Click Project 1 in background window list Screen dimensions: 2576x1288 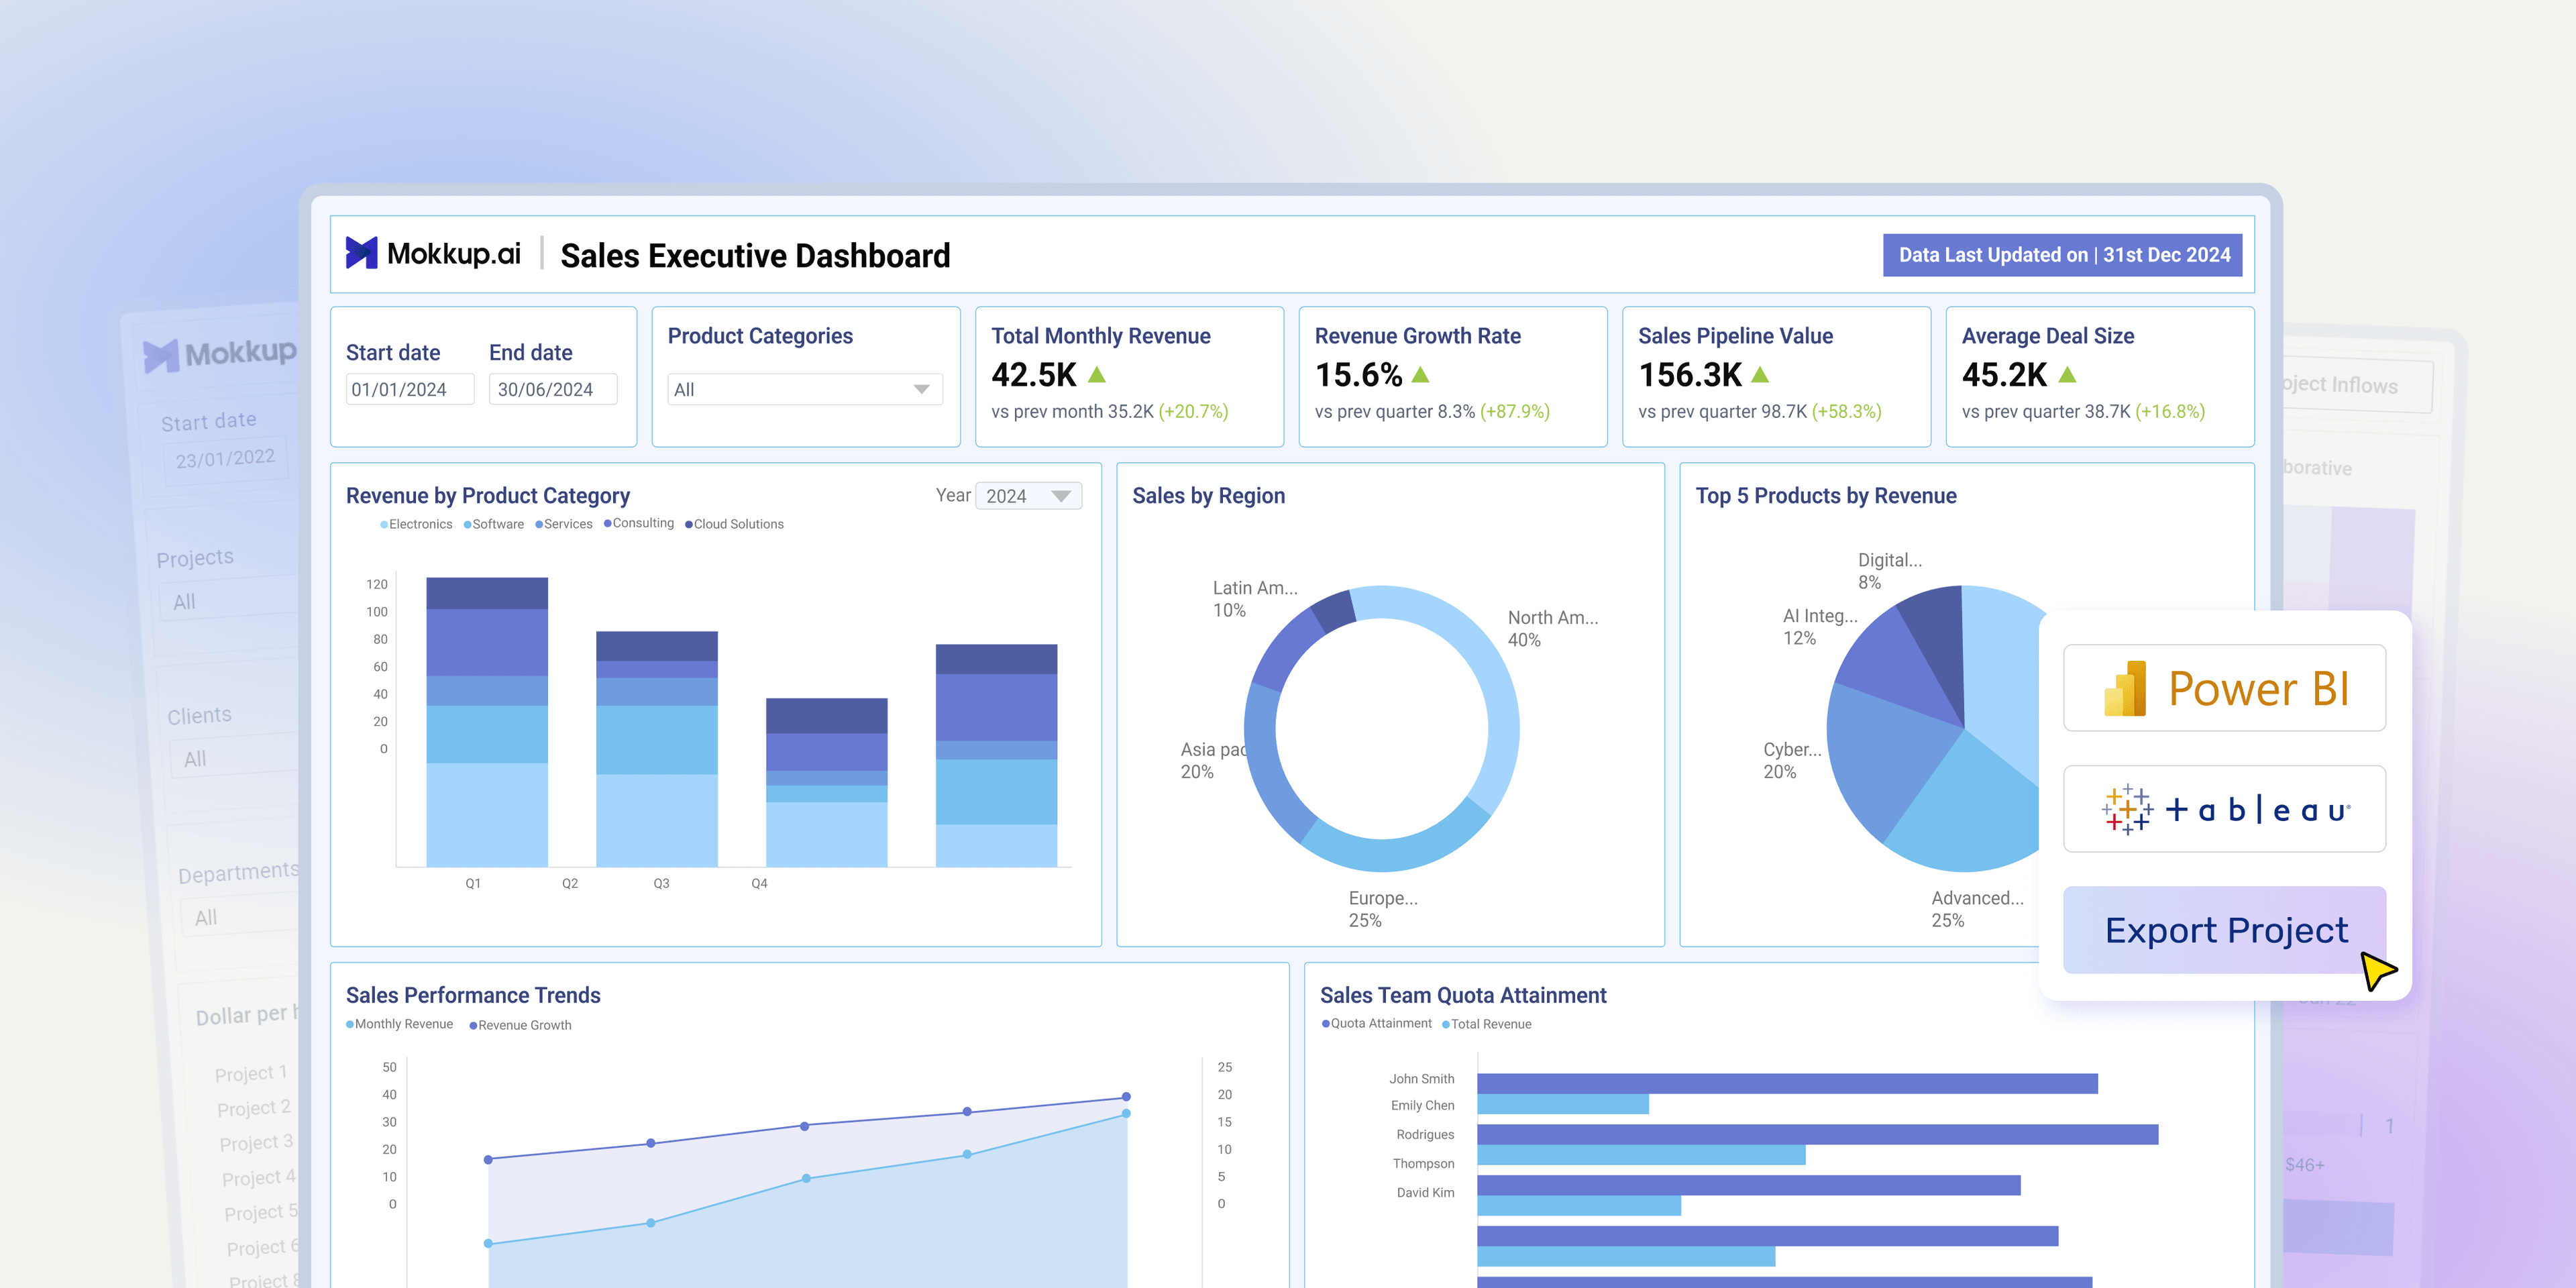[251, 1073]
